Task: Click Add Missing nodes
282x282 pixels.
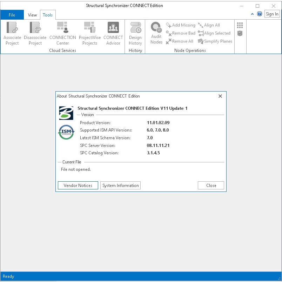Action: click(x=181, y=25)
